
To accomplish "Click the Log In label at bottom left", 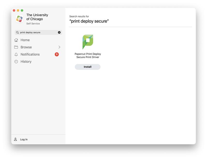I will 24,139.
